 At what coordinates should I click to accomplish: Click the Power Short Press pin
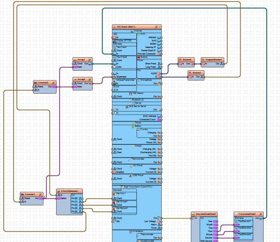click(x=161, y=64)
